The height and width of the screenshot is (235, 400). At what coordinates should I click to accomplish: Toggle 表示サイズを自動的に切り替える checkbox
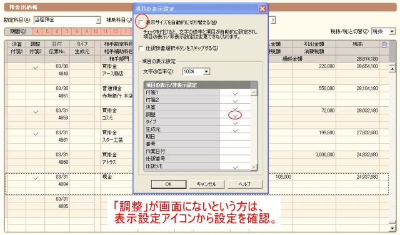point(141,22)
